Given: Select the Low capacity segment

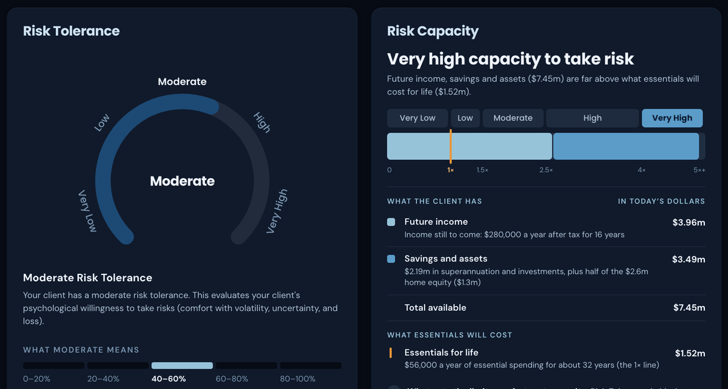Looking at the screenshot, I should coord(465,118).
